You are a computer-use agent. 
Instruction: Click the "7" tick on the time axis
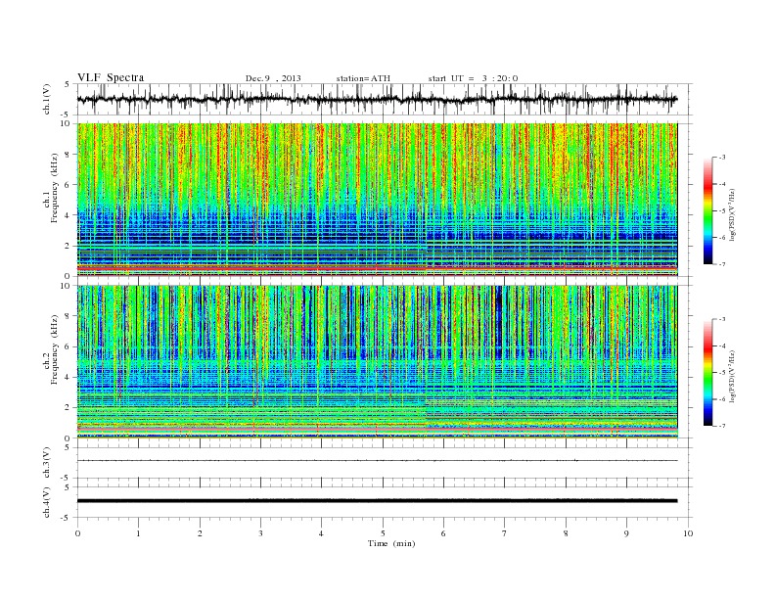(505, 533)
